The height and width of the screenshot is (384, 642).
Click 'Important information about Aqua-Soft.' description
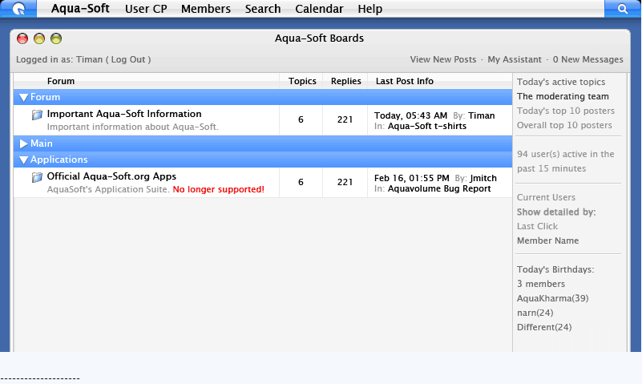[x=133, y=127]
